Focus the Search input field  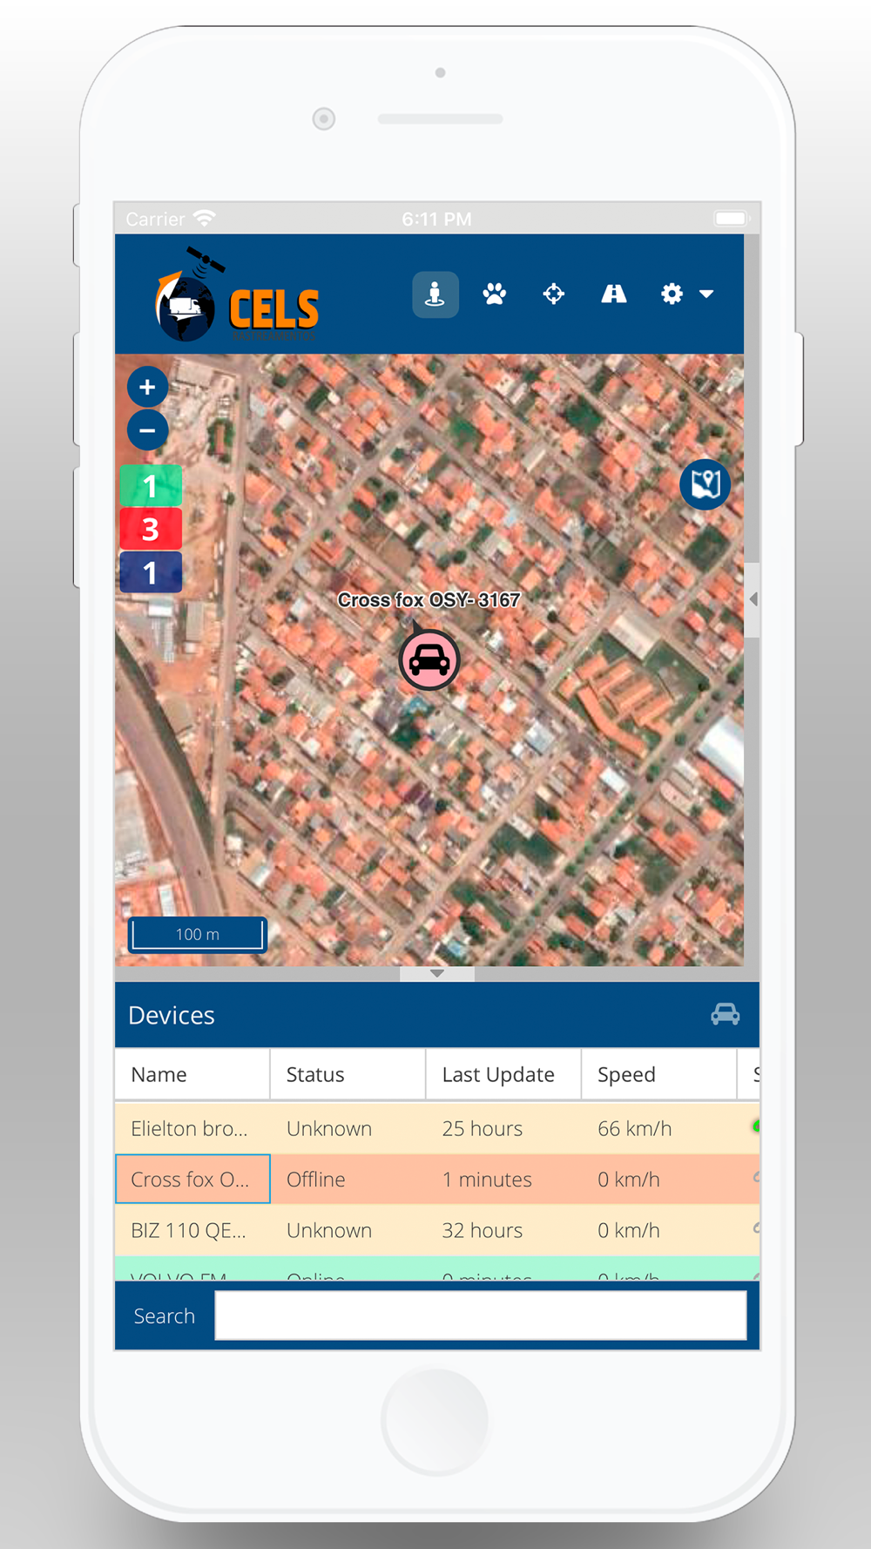(481, 1316)
